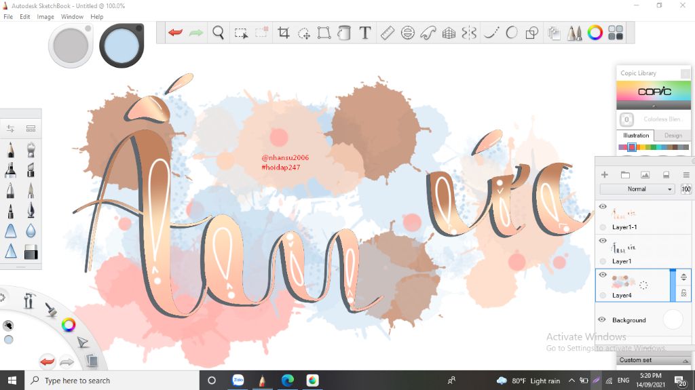This screenshot has width=695, height=390.
Task: Enable the Ellipse guide tool
Action: pyautogui.click(x=407, y=33)
